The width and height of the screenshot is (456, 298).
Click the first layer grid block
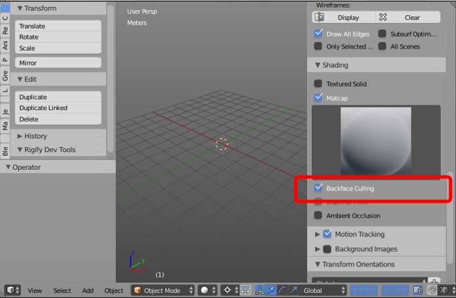click(364, 290)
